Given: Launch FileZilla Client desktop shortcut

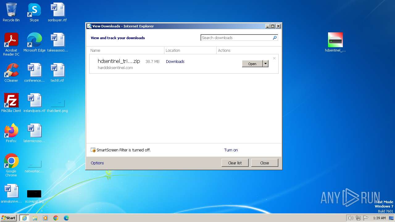Looking at the screenshot, I should click(x=11, y=103).
